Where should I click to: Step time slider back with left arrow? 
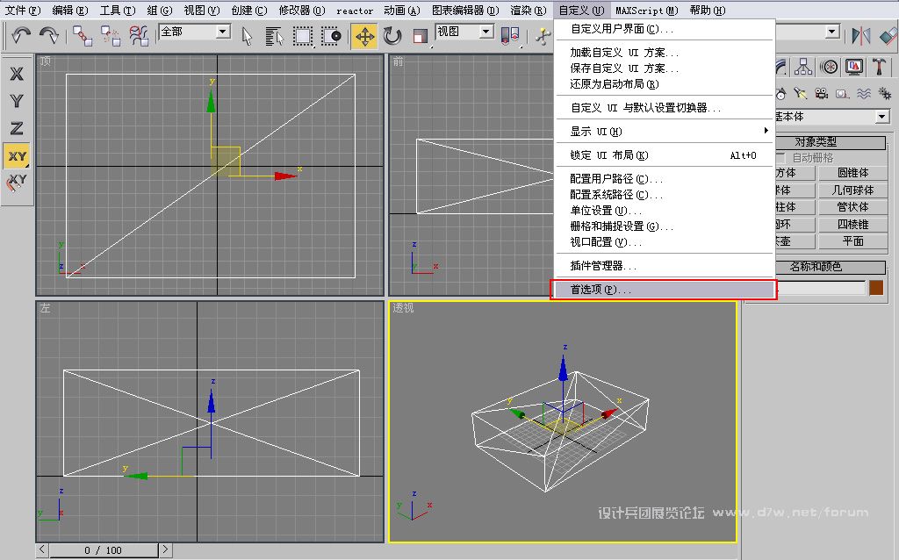coord(42,549)
